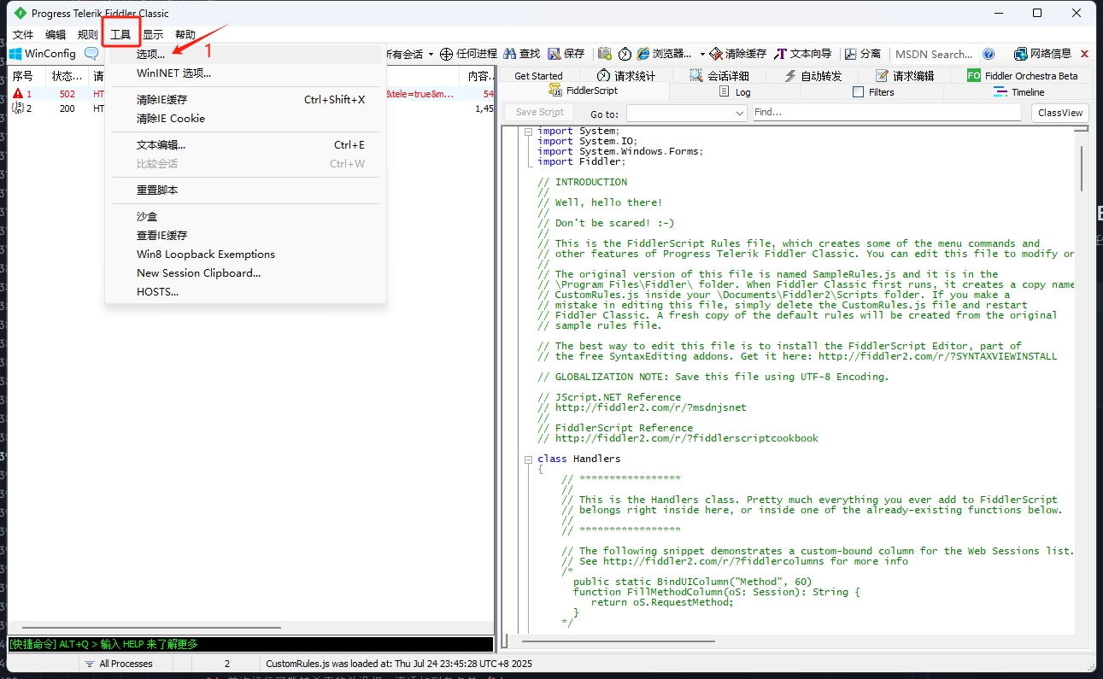Image resolution: width=1103 pixels, height=679 pixels.
Task: Open the File (文件) menu
Action: (x=23, y=35)
